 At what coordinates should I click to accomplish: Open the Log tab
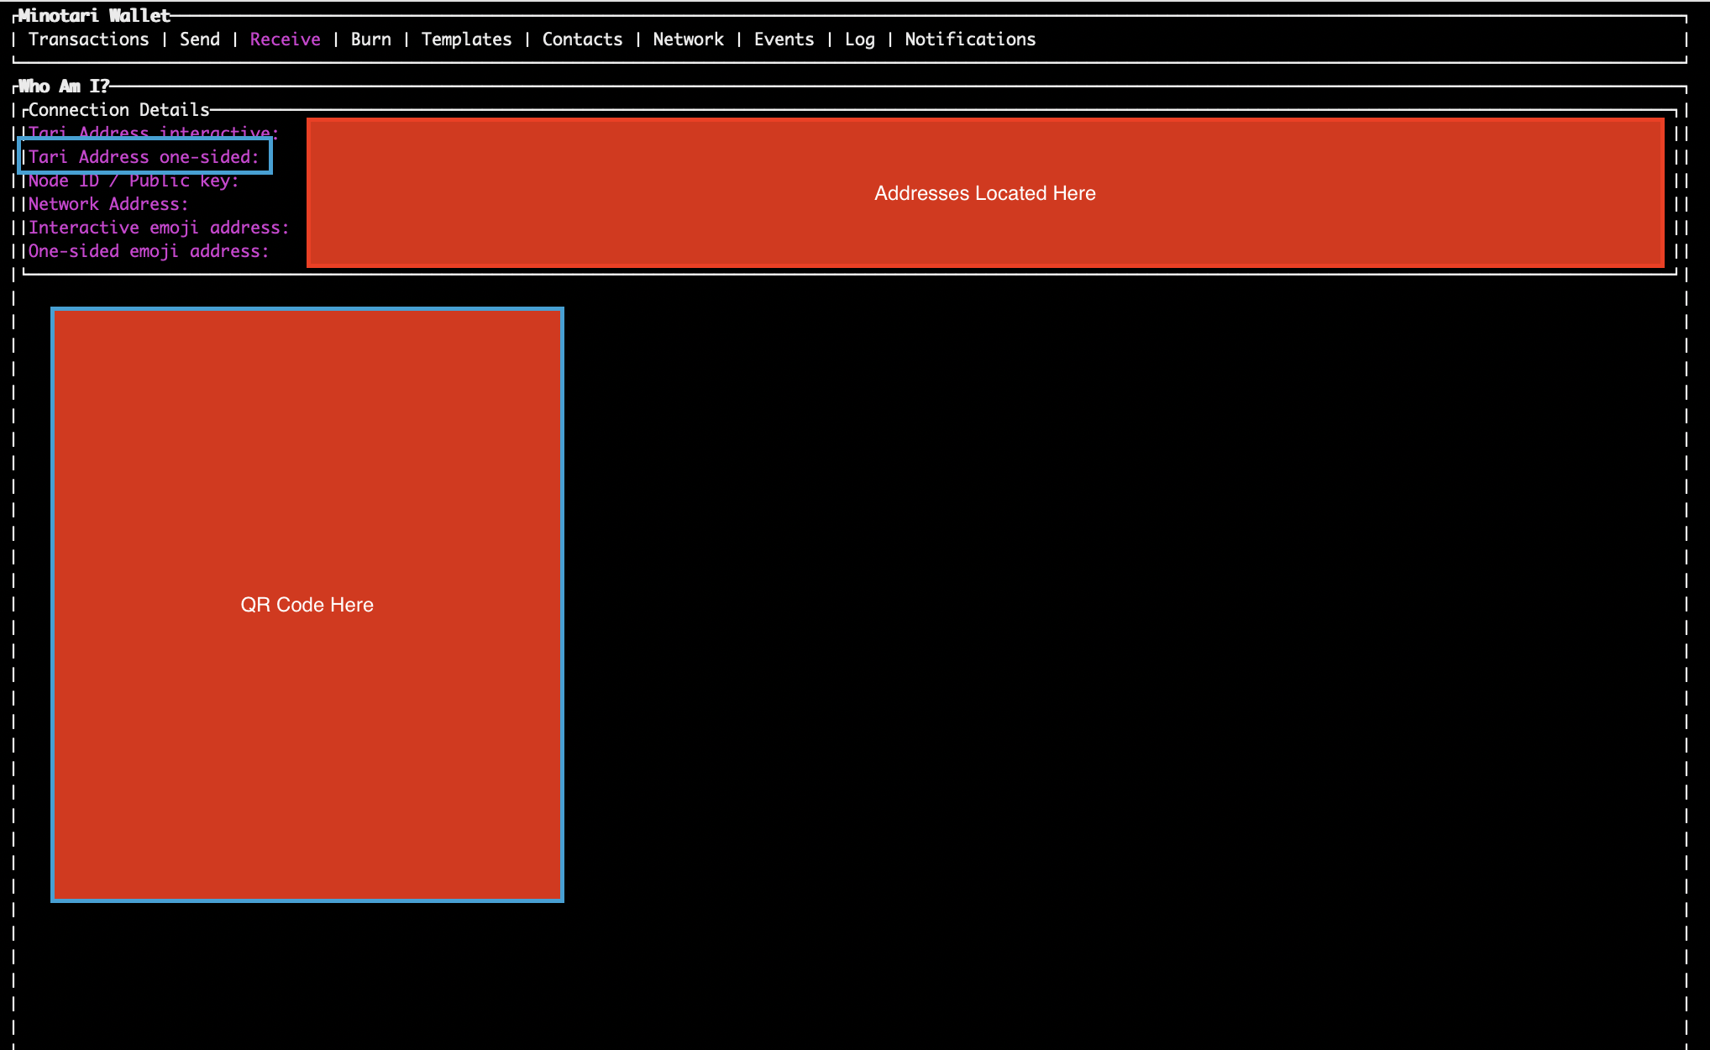pos(859,39)
